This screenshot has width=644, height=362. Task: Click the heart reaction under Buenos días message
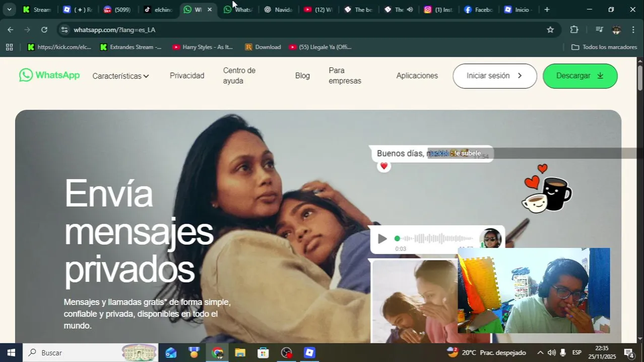(x=384, y=166)
